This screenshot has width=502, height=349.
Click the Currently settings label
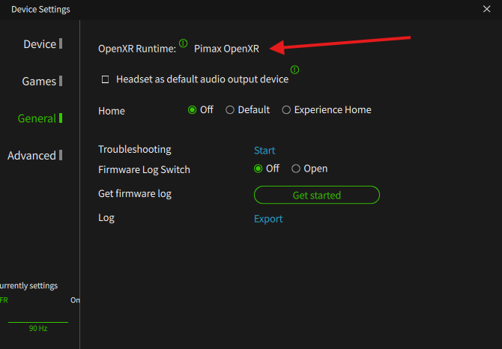point(28,285)
